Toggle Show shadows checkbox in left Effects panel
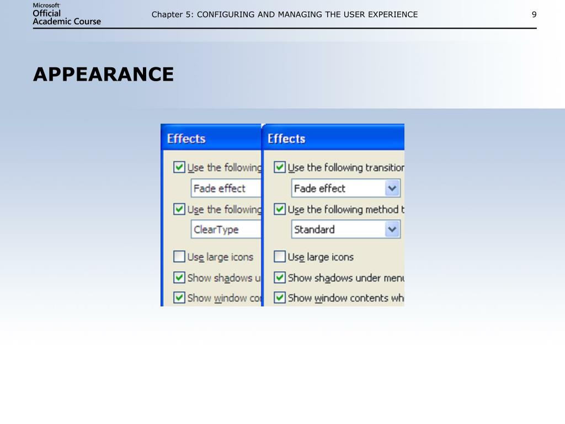The height and width of the screenshot is (424, 565). coord(179,278)
